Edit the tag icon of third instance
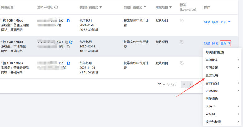The image size is (243, 127). [182, 63]
